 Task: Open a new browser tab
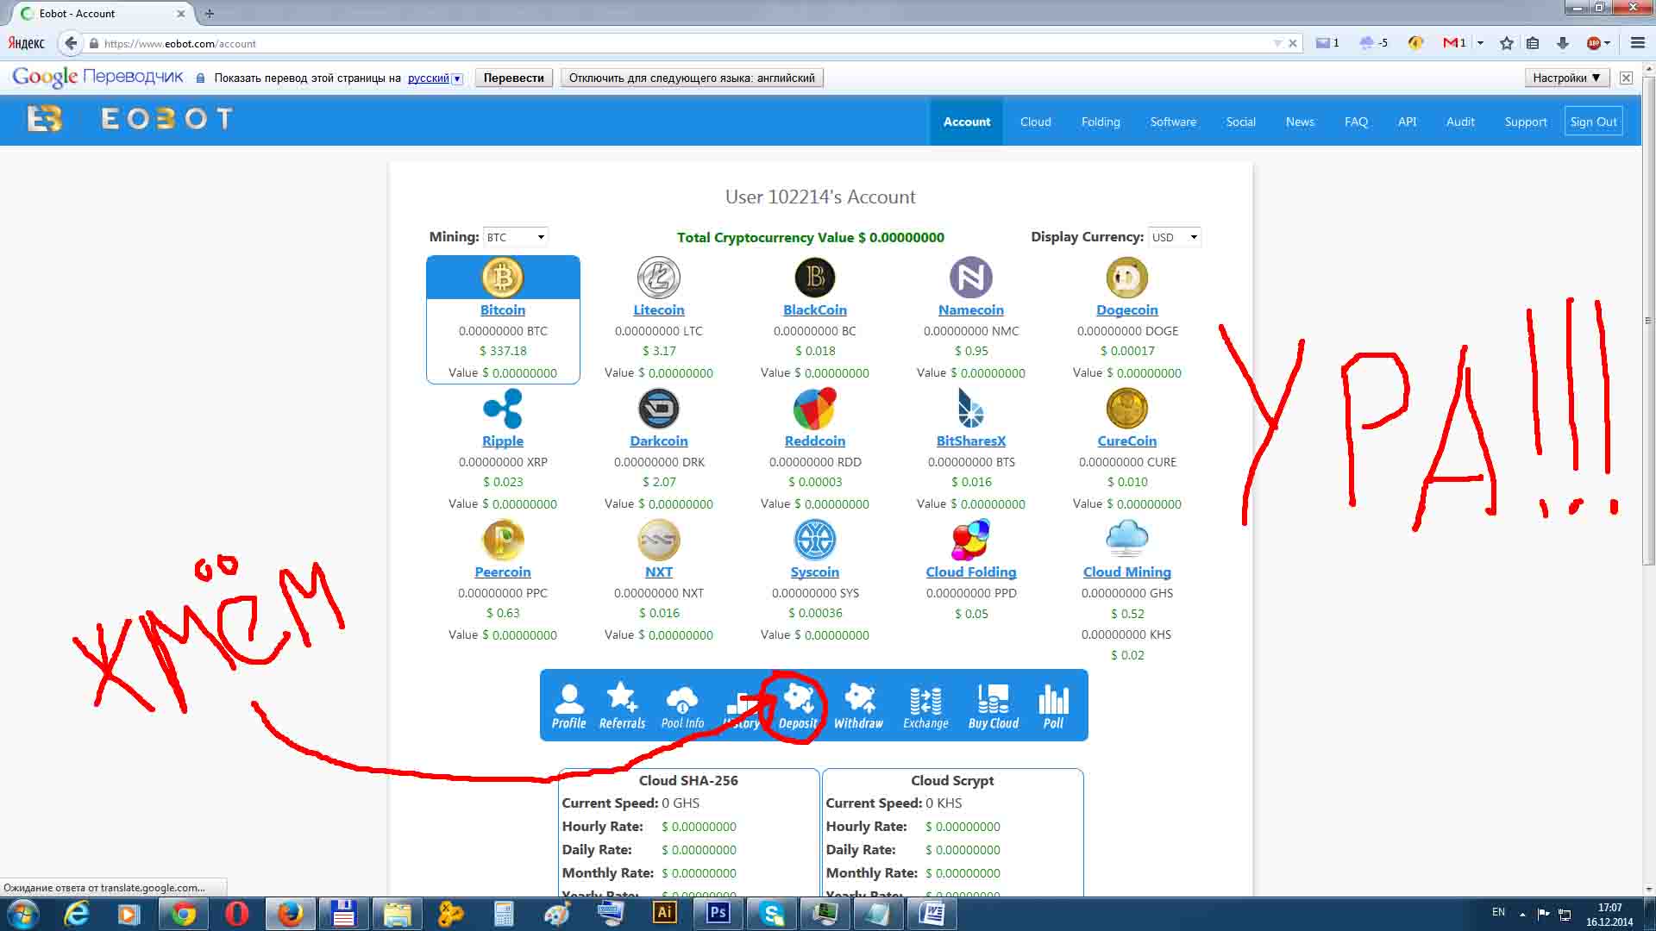click(x=209, y=13)
